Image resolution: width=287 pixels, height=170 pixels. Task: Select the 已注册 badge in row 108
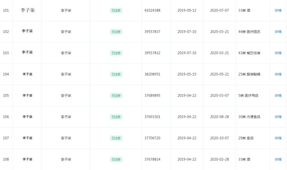coord(116,159)
